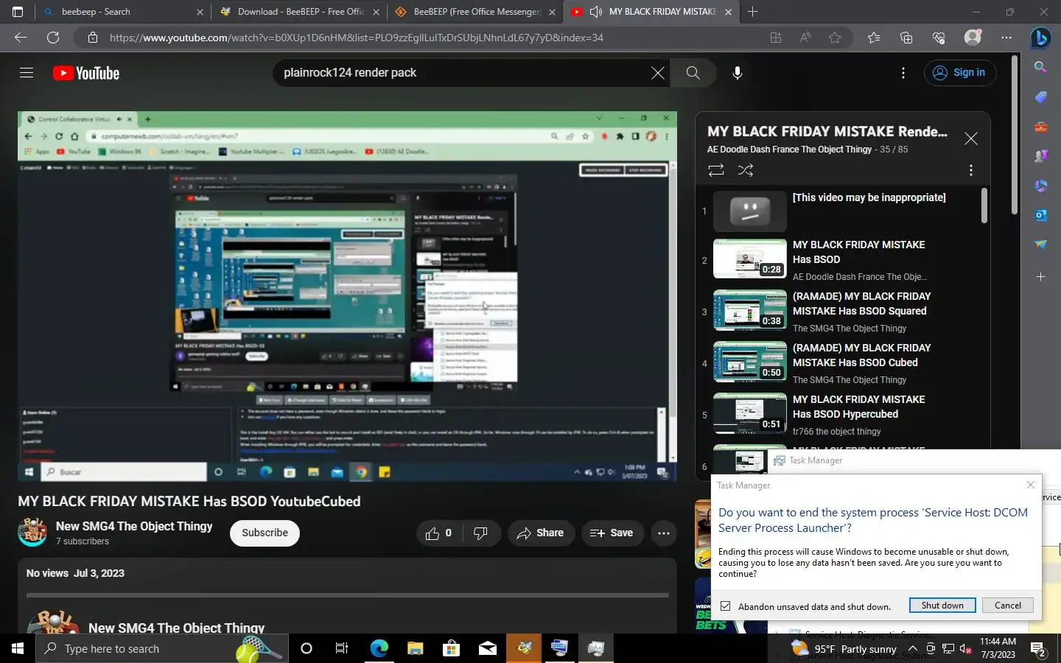Switch to 'BeeBEEP (Free Office Messenger' tab

[475, 12]
